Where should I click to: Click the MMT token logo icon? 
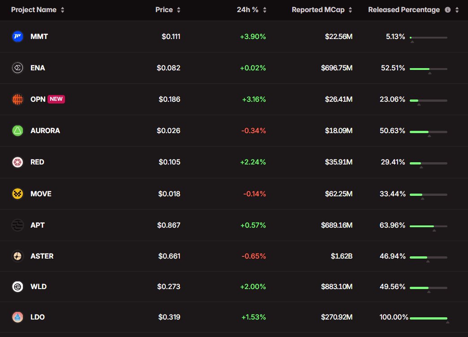[17, 37]
